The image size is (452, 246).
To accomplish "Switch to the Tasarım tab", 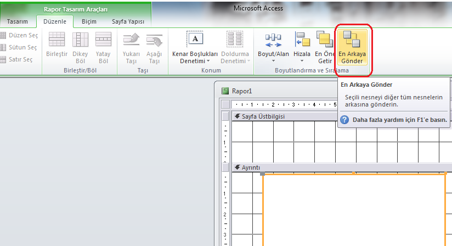I will click(x=18, y=21).
